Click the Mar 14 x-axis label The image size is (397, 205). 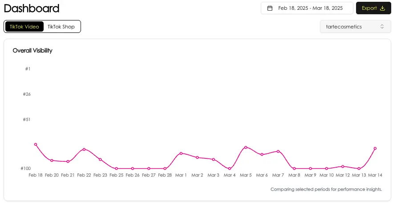click(x=375, y=175)
